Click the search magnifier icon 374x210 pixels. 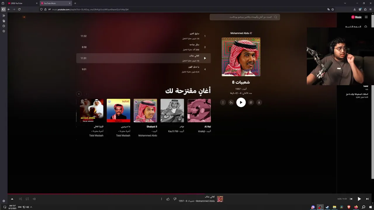coord(276,17)
